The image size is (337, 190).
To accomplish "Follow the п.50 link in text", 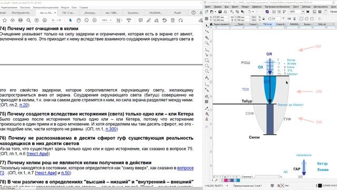I will click(65, 173).
